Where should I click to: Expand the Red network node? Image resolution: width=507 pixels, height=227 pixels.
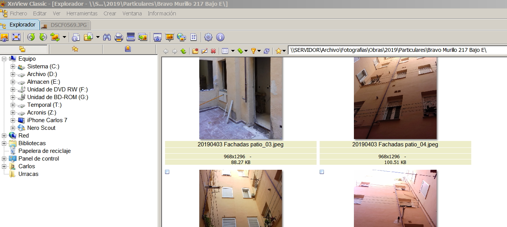pos(4,136)
